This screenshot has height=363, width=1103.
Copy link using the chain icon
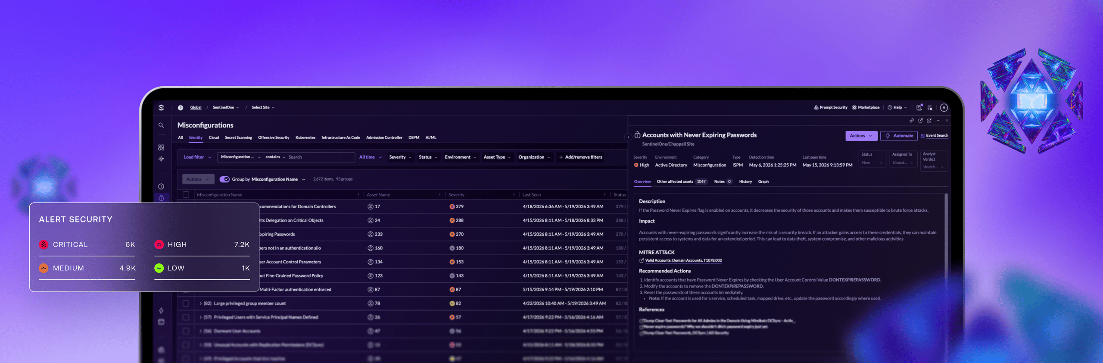tap(912, 121)
